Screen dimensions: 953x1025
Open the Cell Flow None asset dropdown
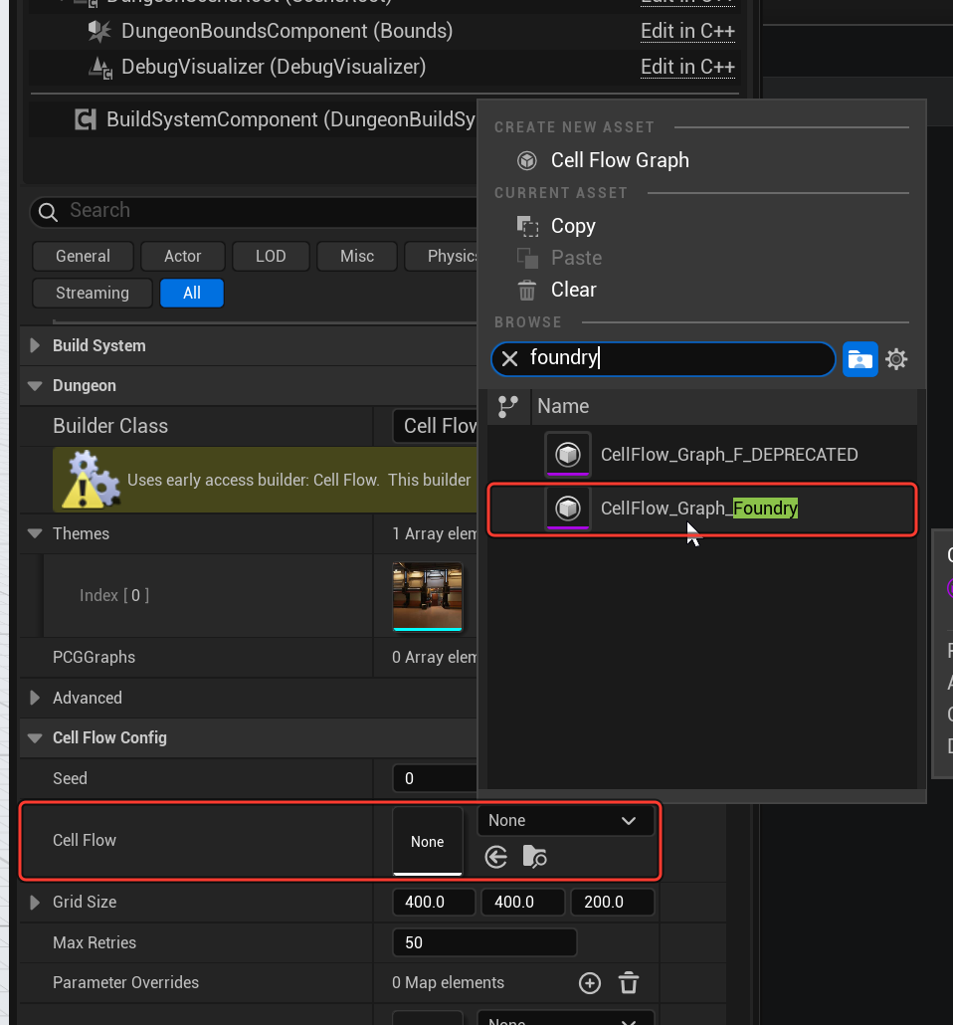[x=565, y=820]
